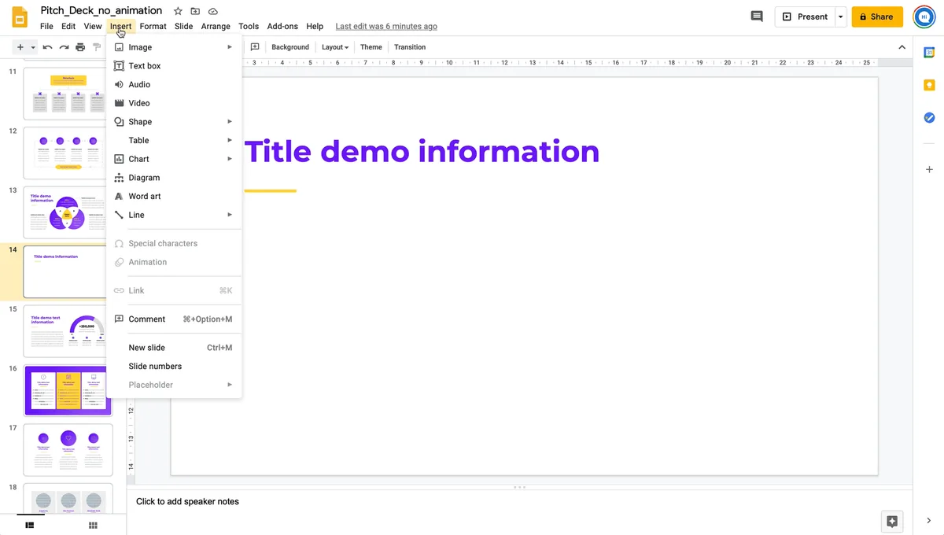The height and width of the screenshot is (535, 944).
Task: Open Google Calendar side panel
Action: point(929,52)
